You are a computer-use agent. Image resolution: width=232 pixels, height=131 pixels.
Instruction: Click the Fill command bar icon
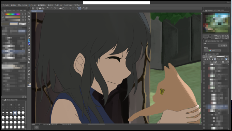[x=60, y=8]
